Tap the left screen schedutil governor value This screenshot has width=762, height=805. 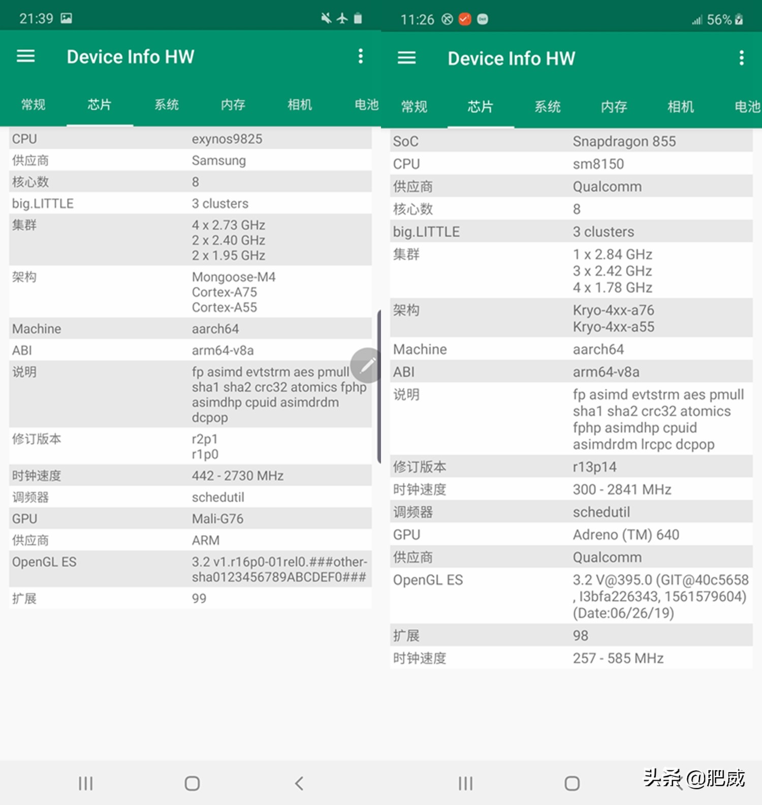click(x=218, y=497)
